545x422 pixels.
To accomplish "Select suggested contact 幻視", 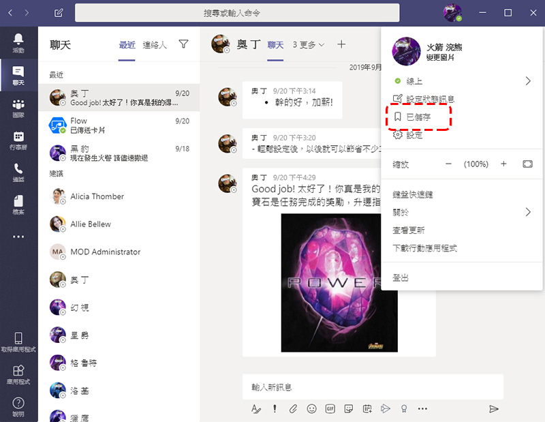I will click(119, 307).
